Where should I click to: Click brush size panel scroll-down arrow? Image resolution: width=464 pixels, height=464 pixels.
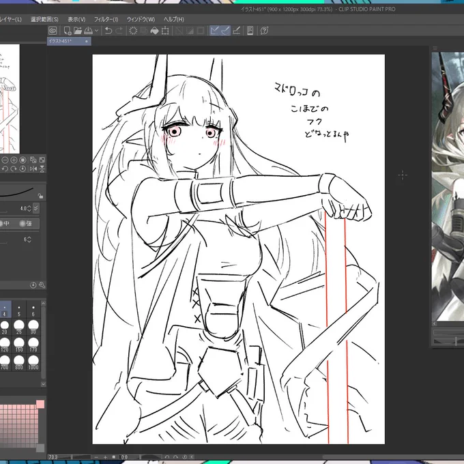tap(43, 384)
